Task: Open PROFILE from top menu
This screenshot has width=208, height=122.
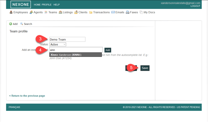Action: point(47,5)
